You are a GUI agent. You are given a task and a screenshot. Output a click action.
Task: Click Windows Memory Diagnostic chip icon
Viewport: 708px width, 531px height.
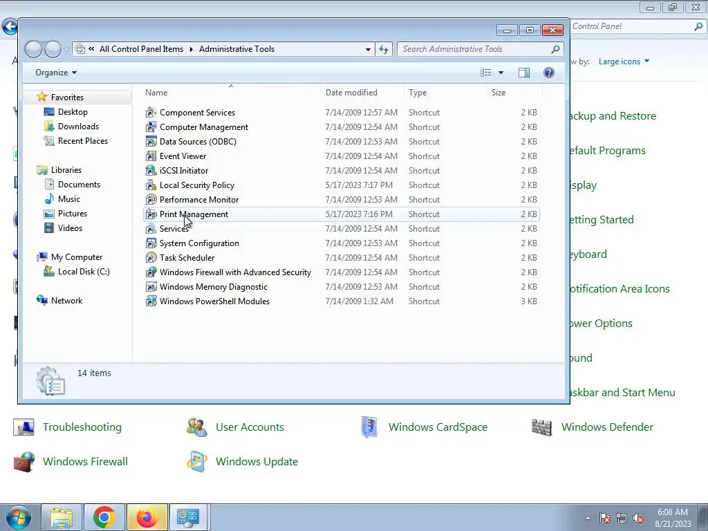pyautogui.click(x=151, y=286)
